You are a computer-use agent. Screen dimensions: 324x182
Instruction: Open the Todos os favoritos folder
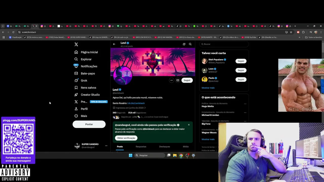(313, 37)
